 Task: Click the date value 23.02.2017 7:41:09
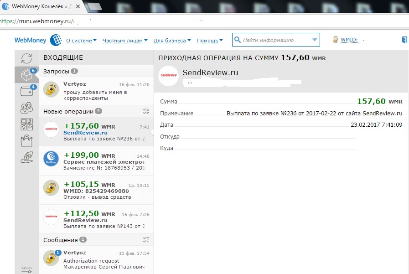tap(376, 124)
